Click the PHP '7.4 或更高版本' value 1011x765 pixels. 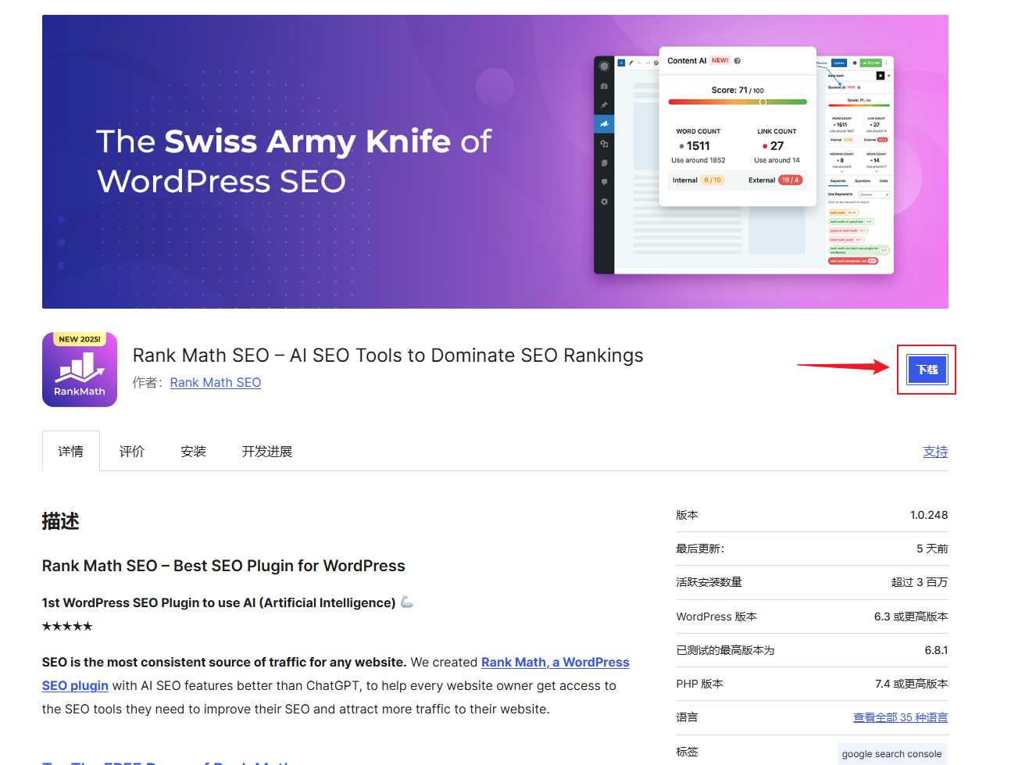point(912,684)
